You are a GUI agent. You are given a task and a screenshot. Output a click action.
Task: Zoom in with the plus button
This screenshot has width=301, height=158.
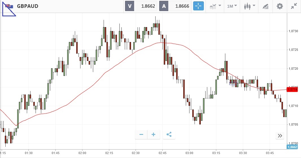click(x=154, y=135)
